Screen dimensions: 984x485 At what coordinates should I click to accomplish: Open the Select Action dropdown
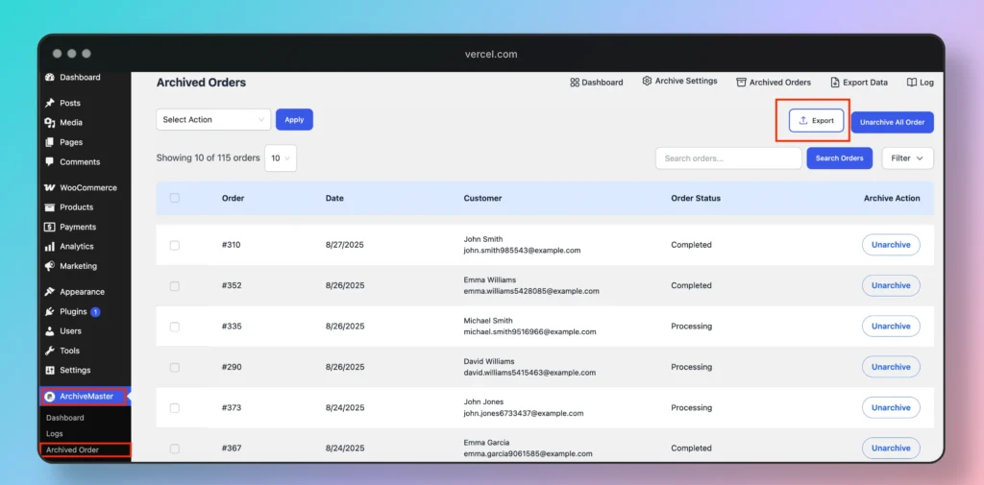click(x=213, y=119)
